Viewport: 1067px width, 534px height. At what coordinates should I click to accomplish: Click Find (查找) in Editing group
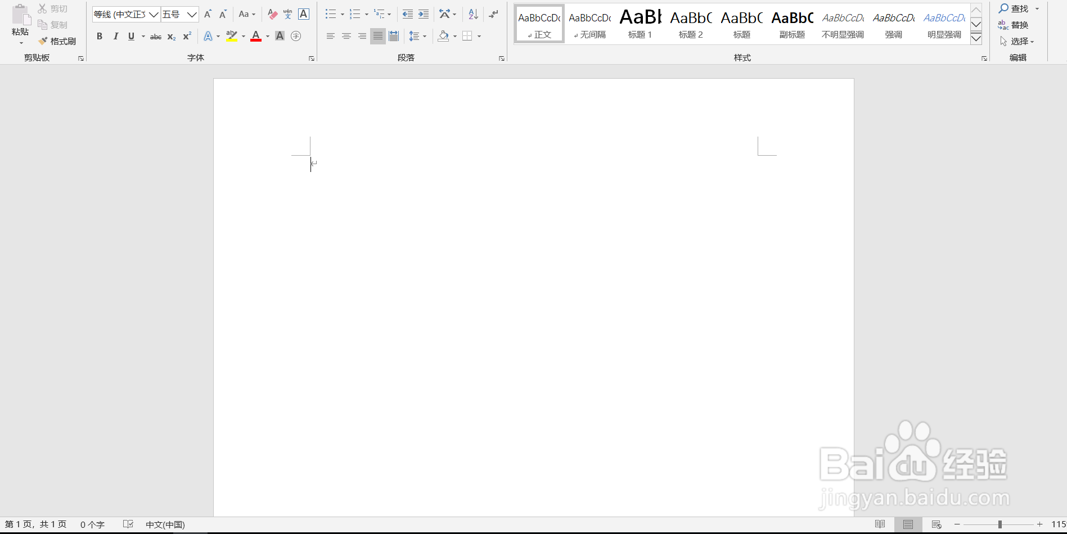click(1014, 9)
